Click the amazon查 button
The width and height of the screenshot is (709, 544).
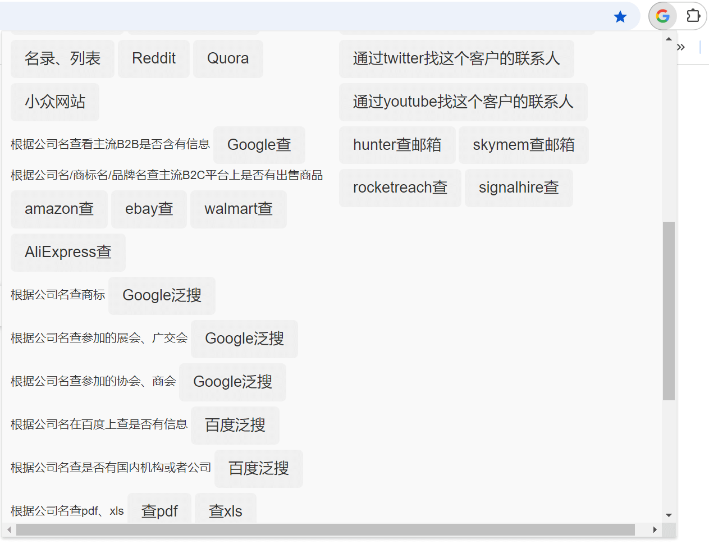[59, 209]
